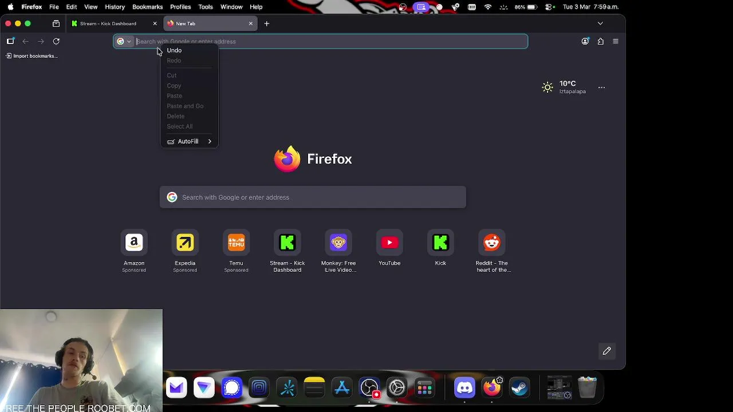Click the center Google search box

pyautogui.click(x=313, y=197)
